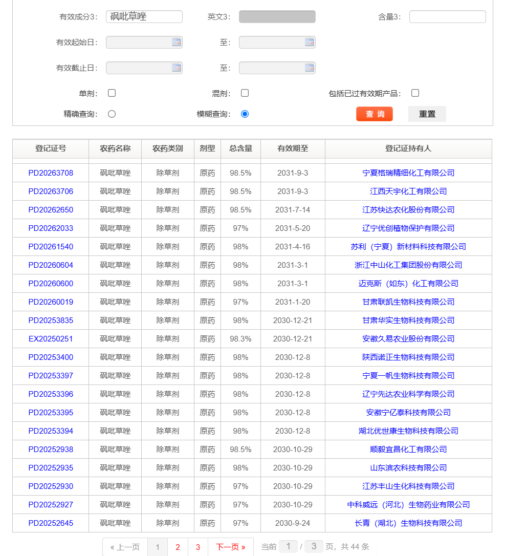Open holder 辽宁先达农业科学有限公司
This screenshot has height=556, width=505.
(408, 394)
